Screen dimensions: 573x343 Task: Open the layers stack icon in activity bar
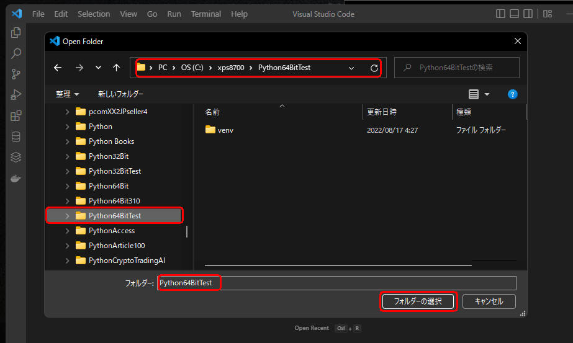point(16,158)
